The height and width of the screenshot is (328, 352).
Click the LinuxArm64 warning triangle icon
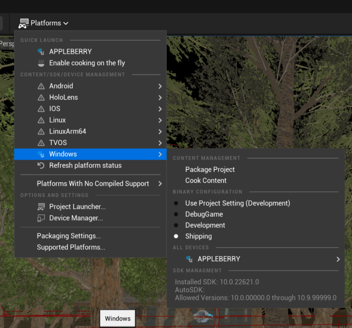click(x=41, y=132)
